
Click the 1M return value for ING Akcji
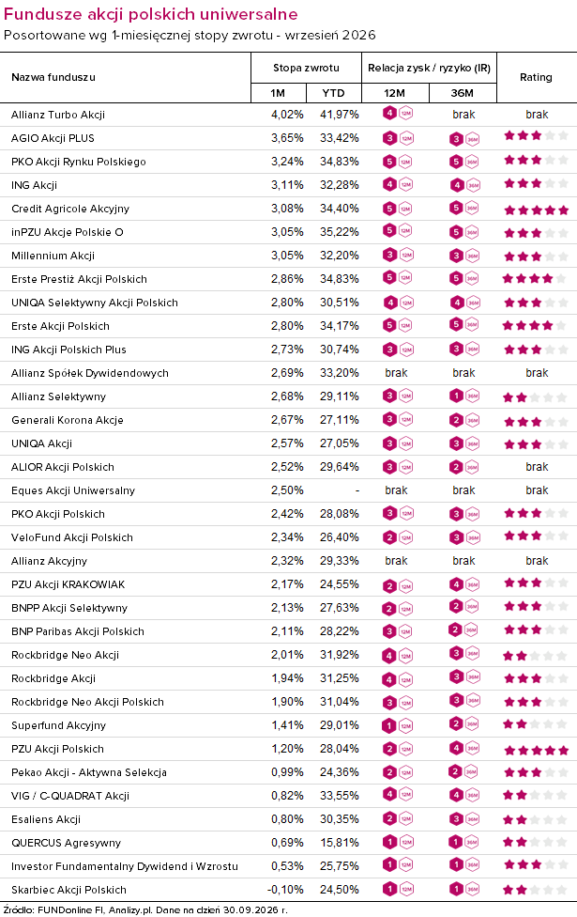coord(287,185)
